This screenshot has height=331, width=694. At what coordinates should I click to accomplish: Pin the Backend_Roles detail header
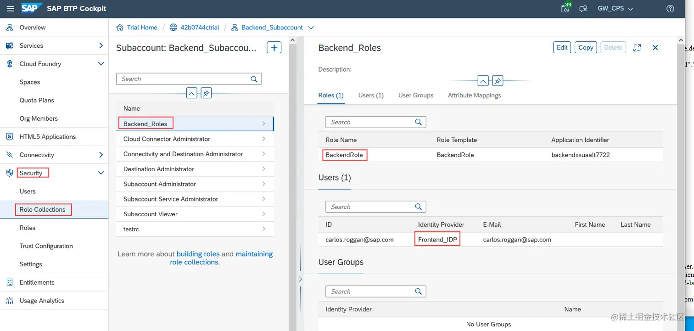(498, 81)
